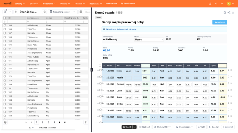Click the filter funnel button beside Dochádzka title

44,12
